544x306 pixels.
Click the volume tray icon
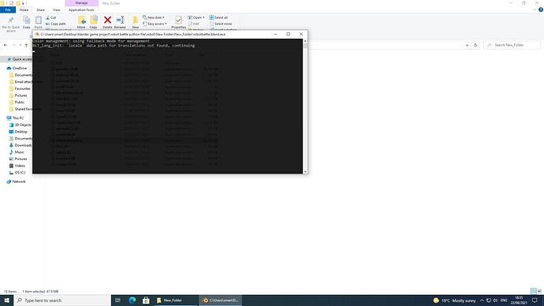click(495, 300)
